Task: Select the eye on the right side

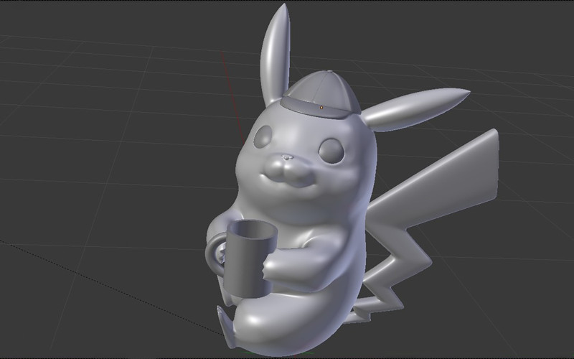Action: tap(331, 149)
